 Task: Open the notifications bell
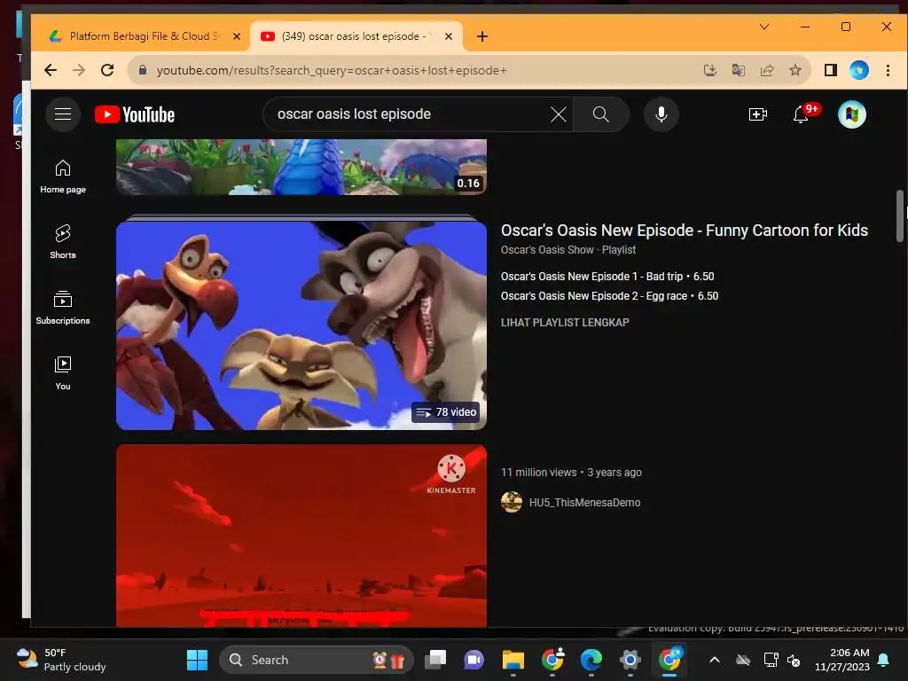pyautogui.click(x=801, y=114)
